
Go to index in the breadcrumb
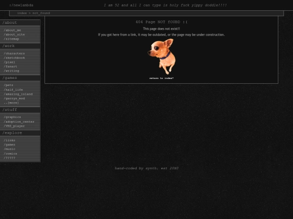click(x=22, y=13)
